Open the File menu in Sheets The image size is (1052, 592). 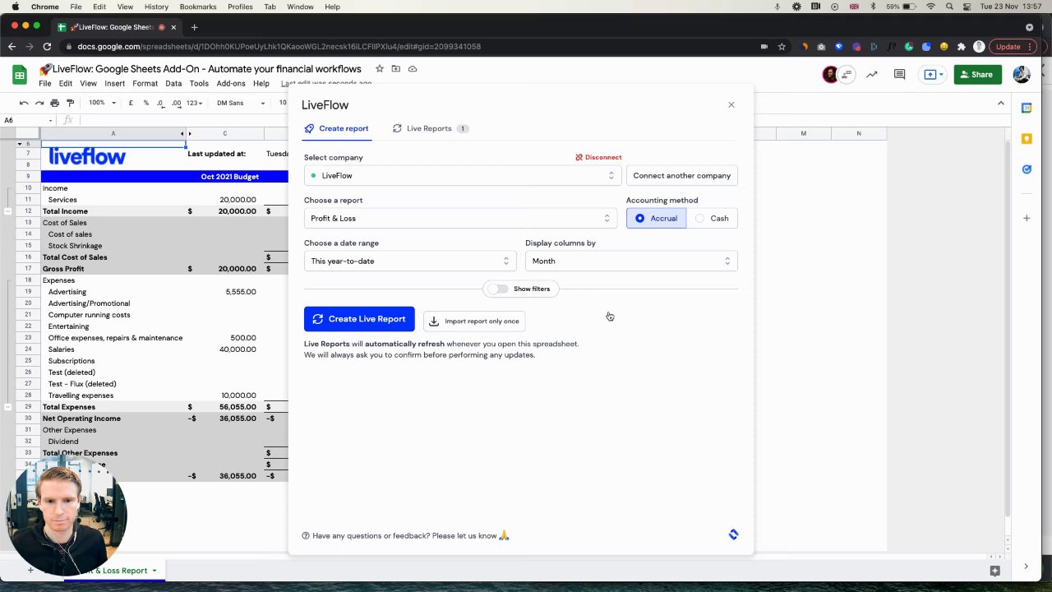click(x=45, y=83)
